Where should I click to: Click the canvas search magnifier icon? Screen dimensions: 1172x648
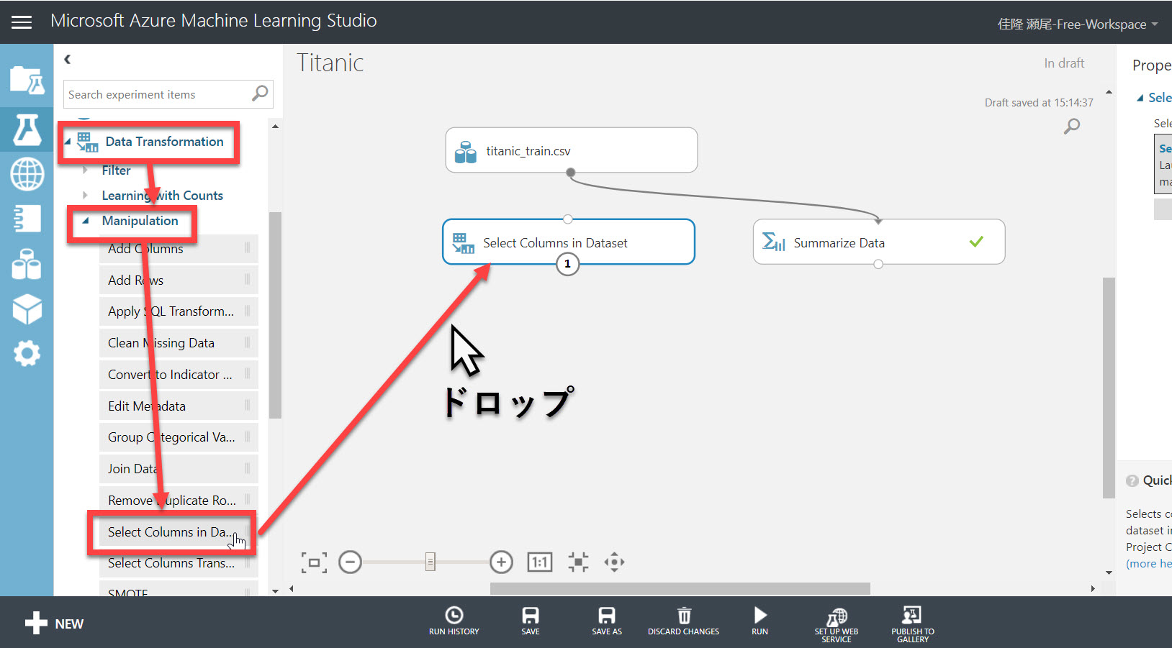[x=1072, y=127]
